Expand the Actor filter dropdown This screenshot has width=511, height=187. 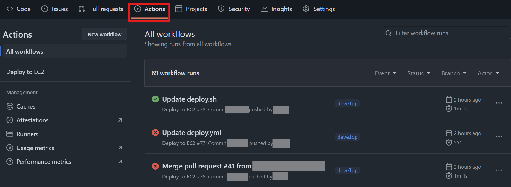pos(488,73)
